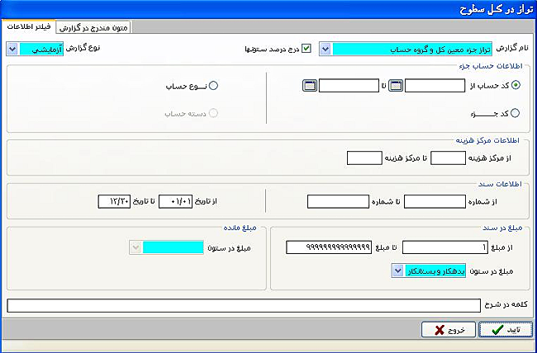Screen dimensions: 537x353
Task: Expand the 'نام گزارش' report name dropdown
Action: 326,49
